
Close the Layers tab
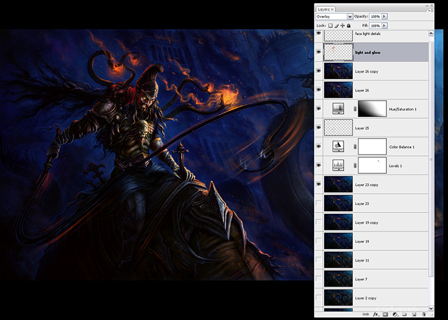coord(332,9)
